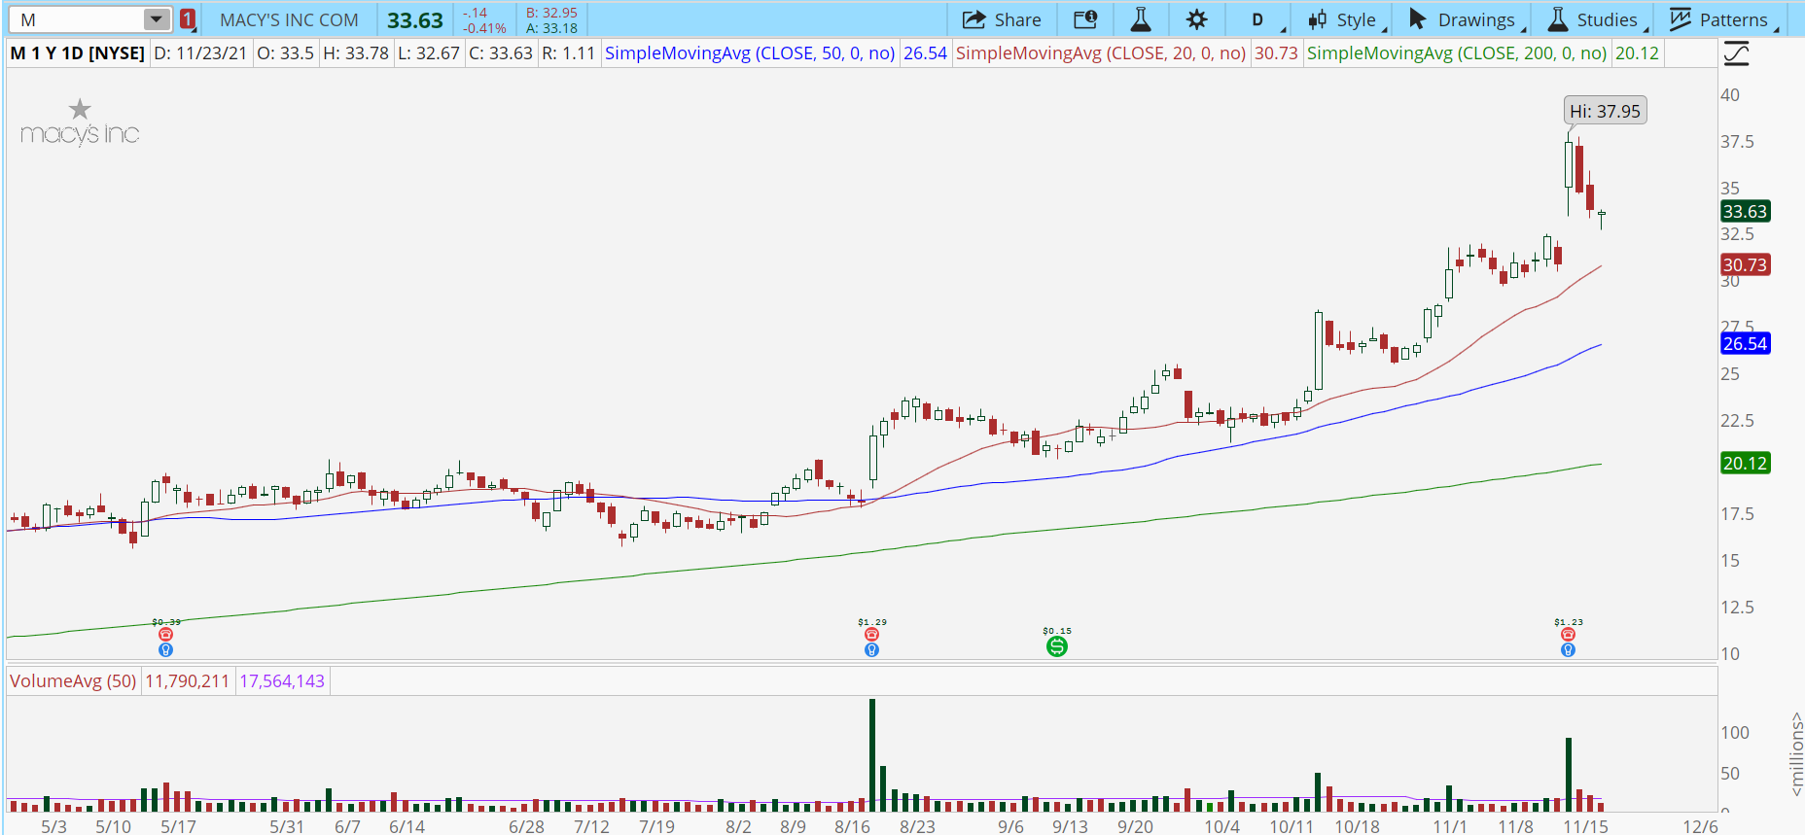Click the 5/3 date on the time axis
Viewport: 1805px width, 835px height.
53,826
